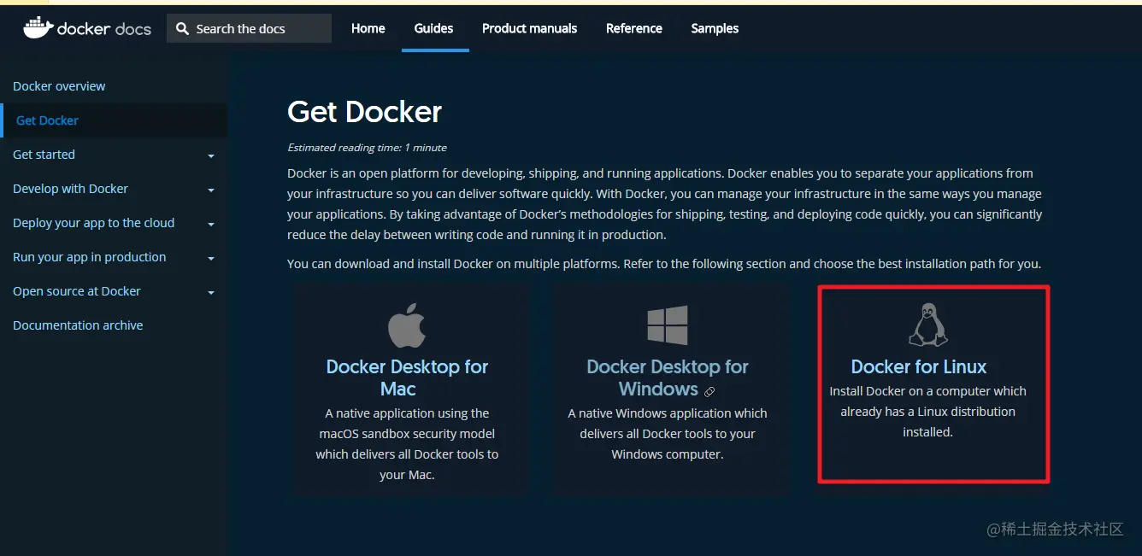Click the Install Docker on Linux description
The image size is (1142, 556).
927,412
